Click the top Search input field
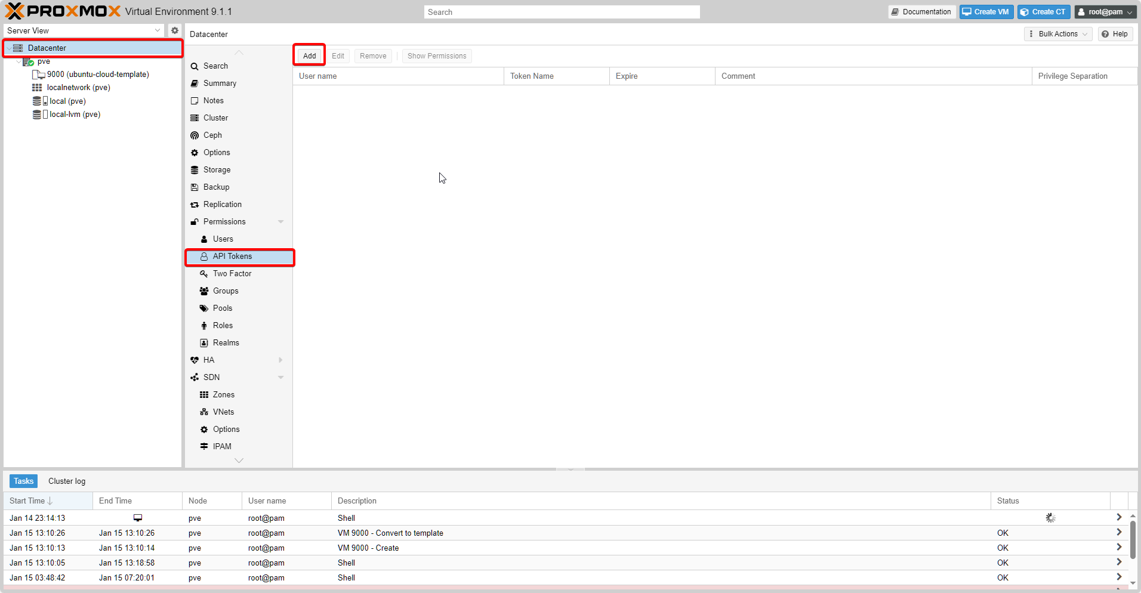1141x593 pixels. pos(562,12)
